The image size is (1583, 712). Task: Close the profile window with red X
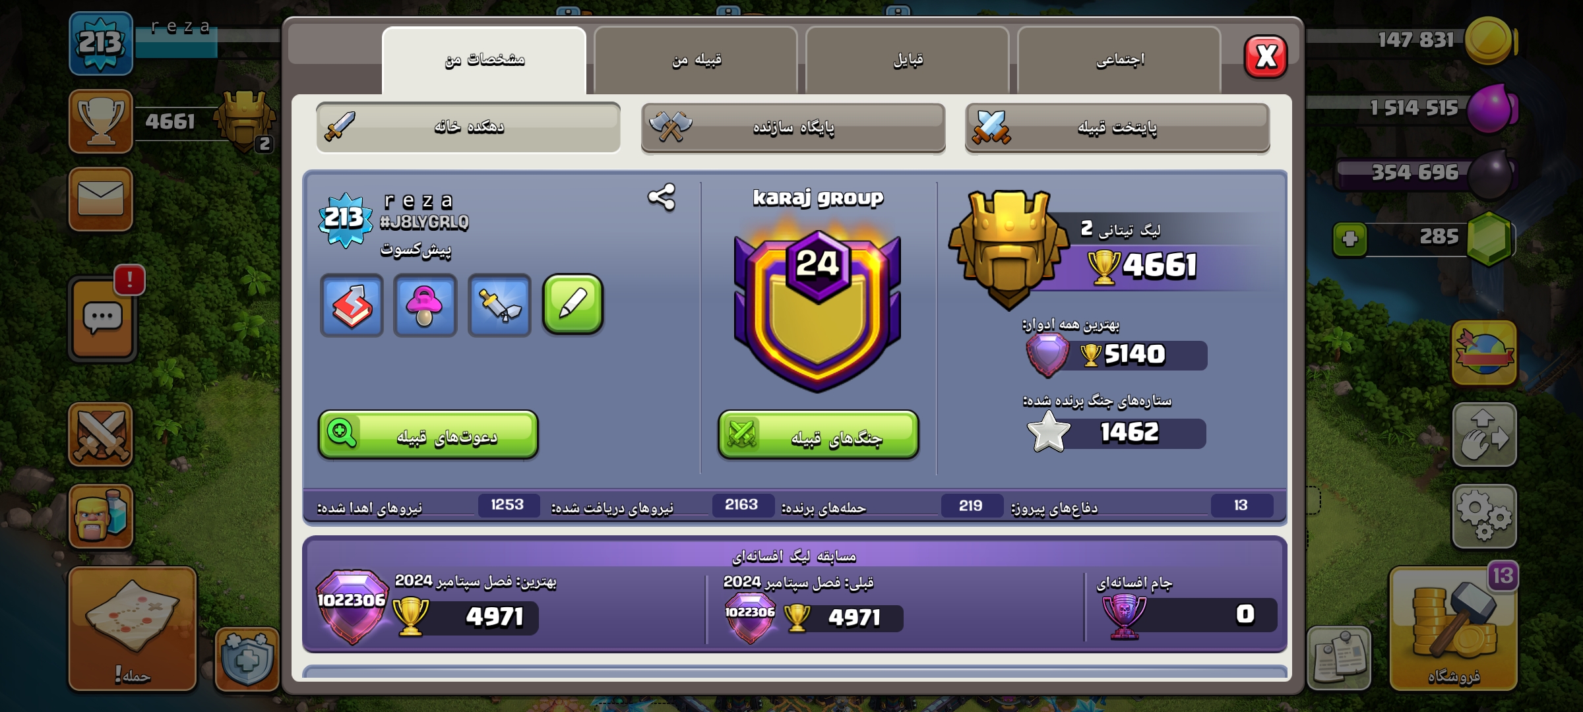(x=1266, y=57)
